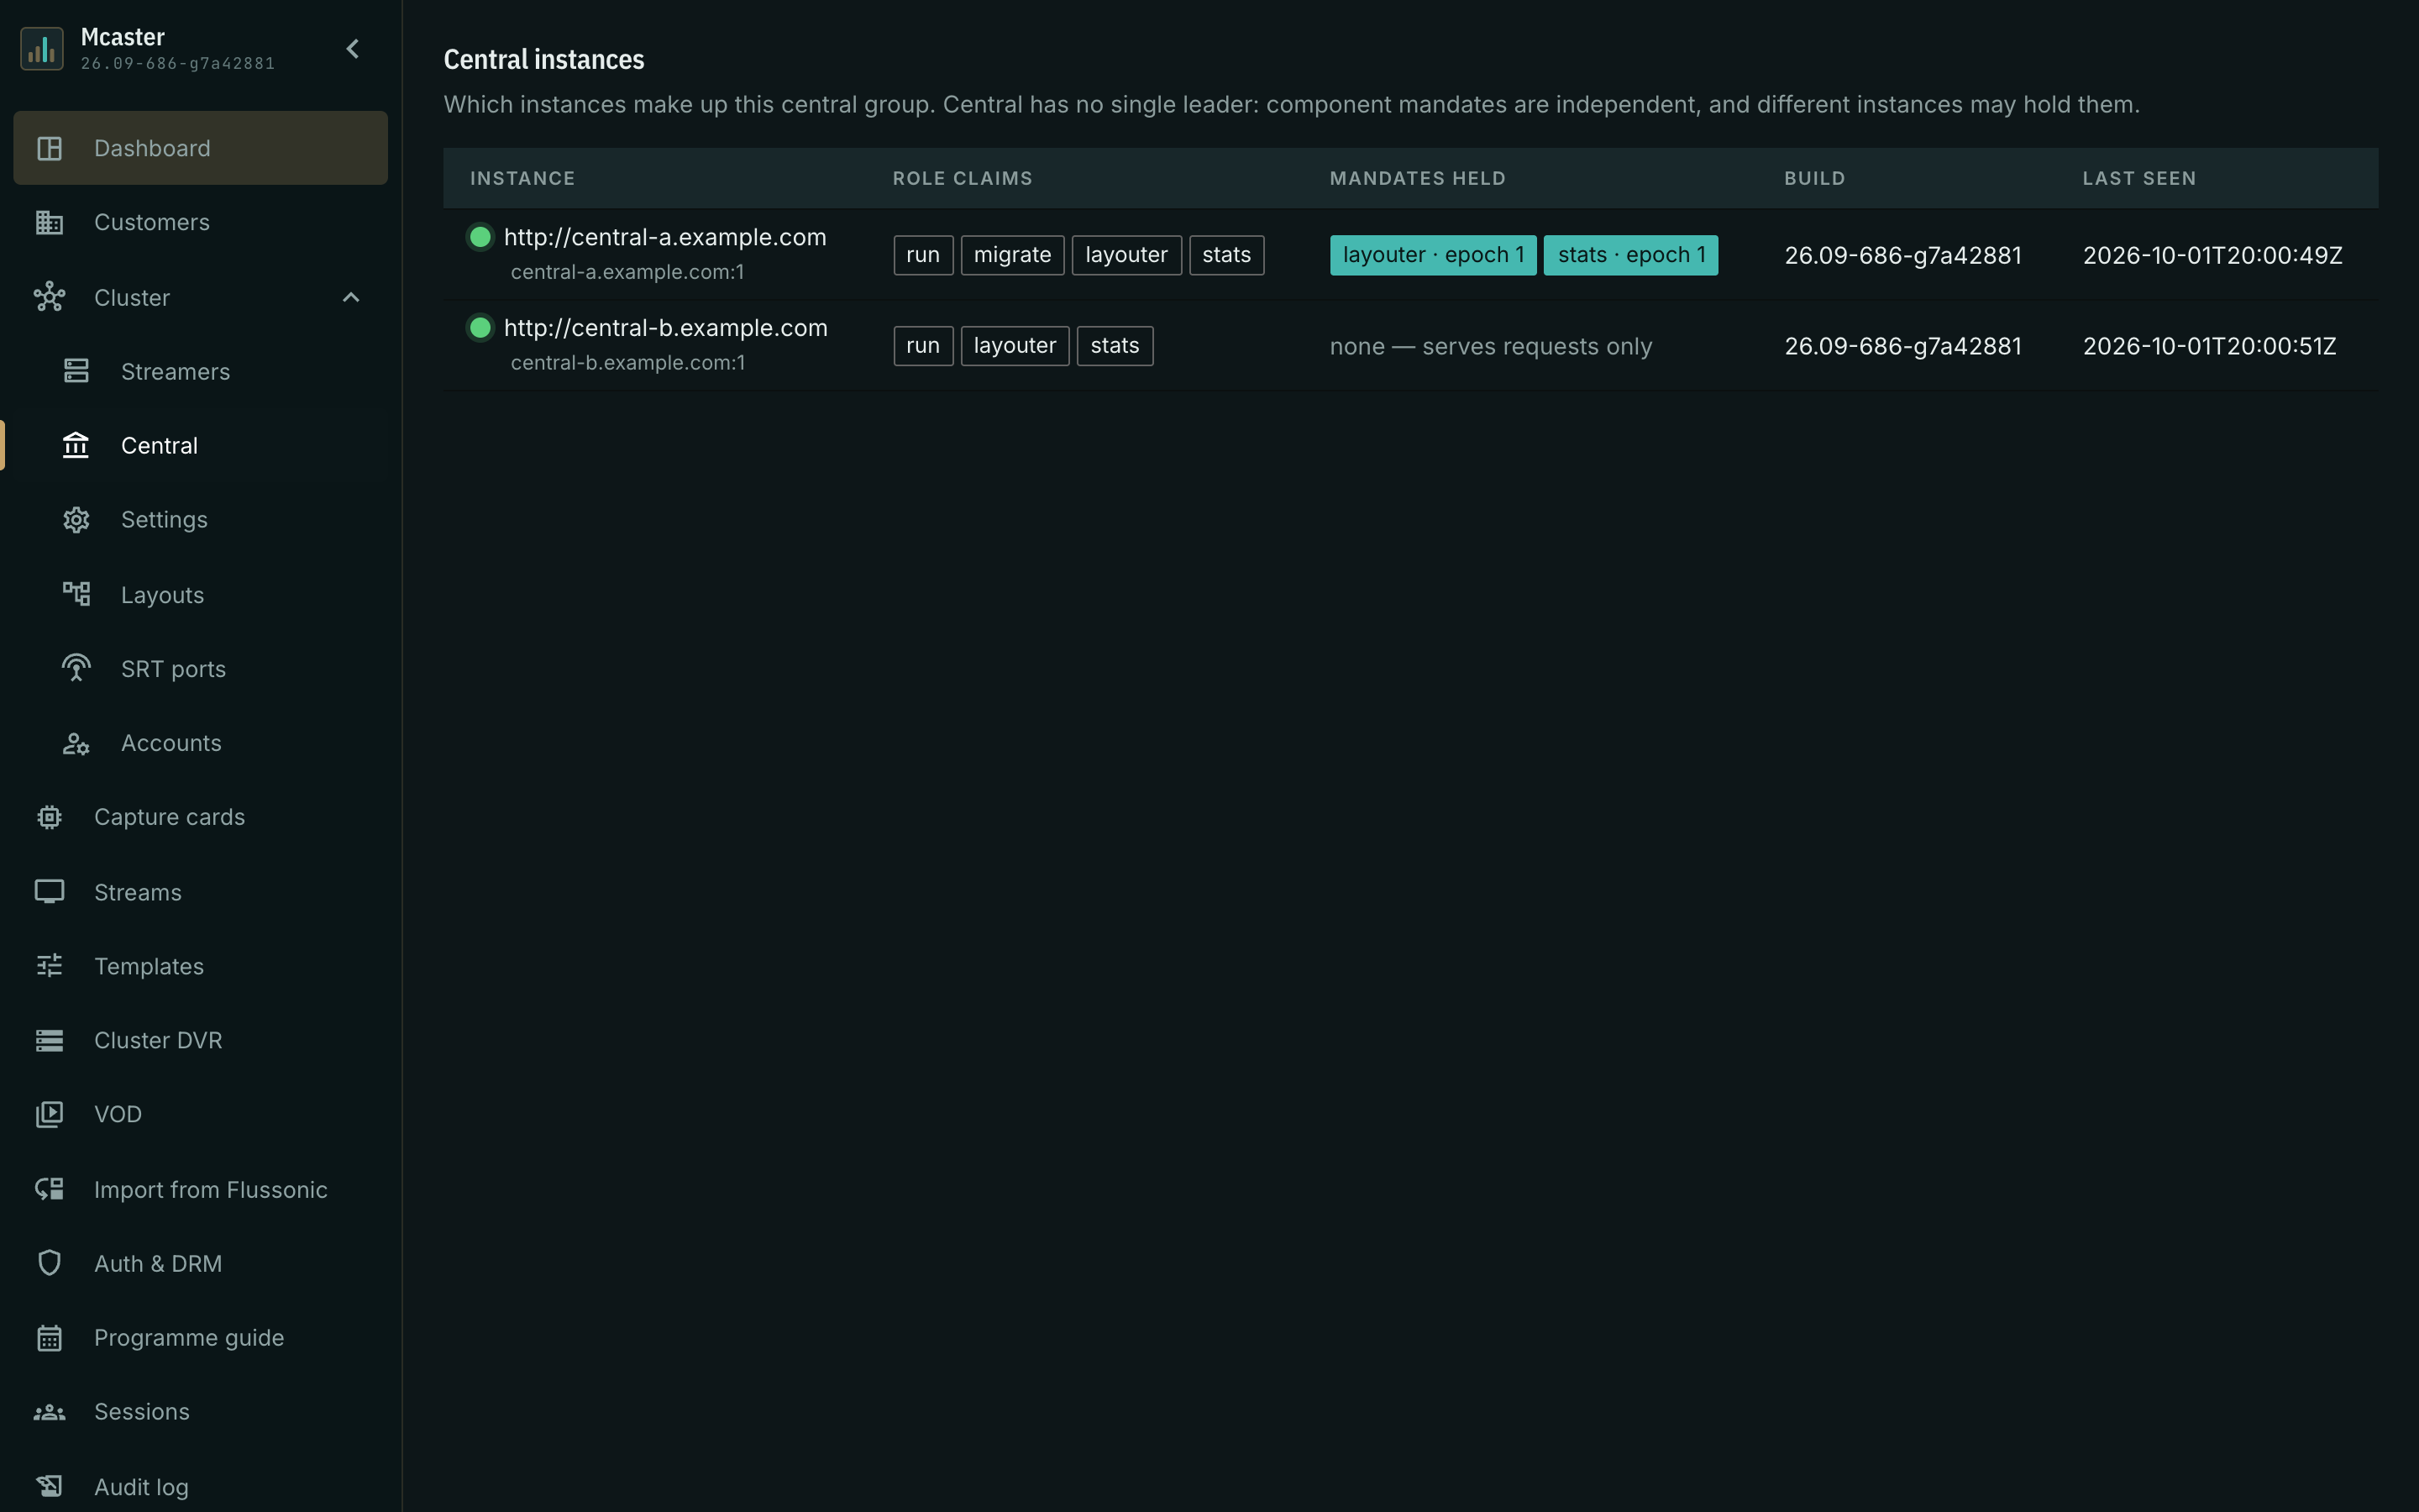
Task: Click the Auth & DRM shield icon
Action: (x=49, y=1263)
